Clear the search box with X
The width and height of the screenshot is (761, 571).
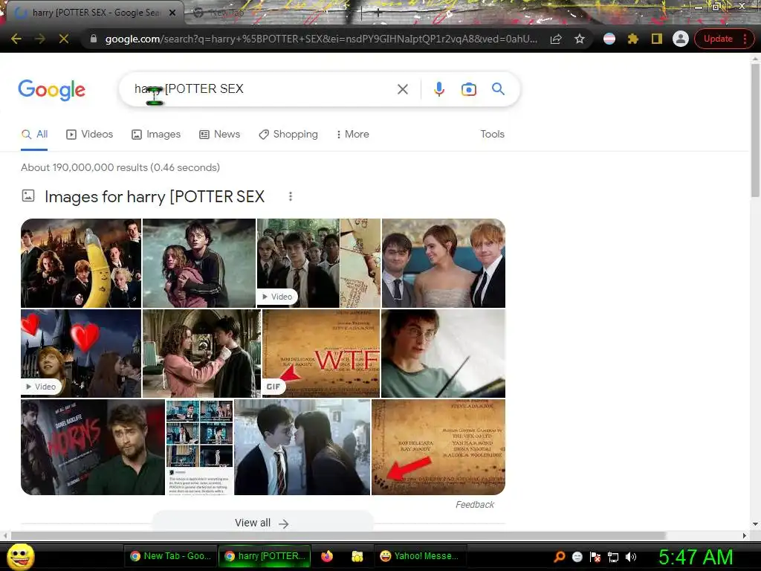point(402,89)
